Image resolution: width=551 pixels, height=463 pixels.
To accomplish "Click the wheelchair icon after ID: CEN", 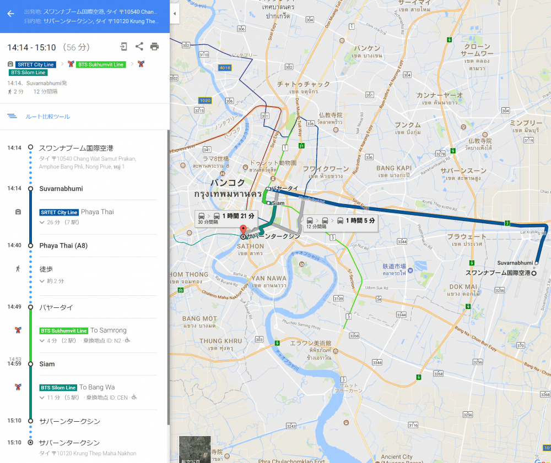I will point(134,396).
